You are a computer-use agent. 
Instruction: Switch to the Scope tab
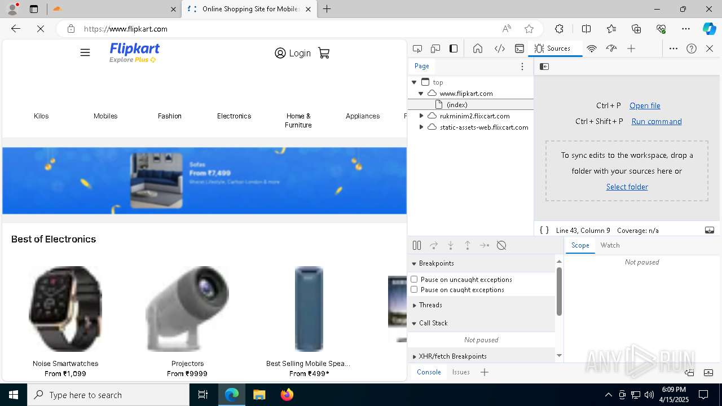pyautogui.click(x=580, y=245)
